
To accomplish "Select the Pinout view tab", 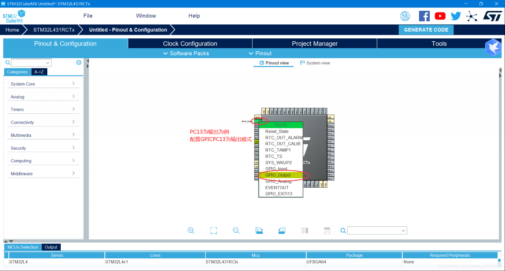I will pos(274,63).
